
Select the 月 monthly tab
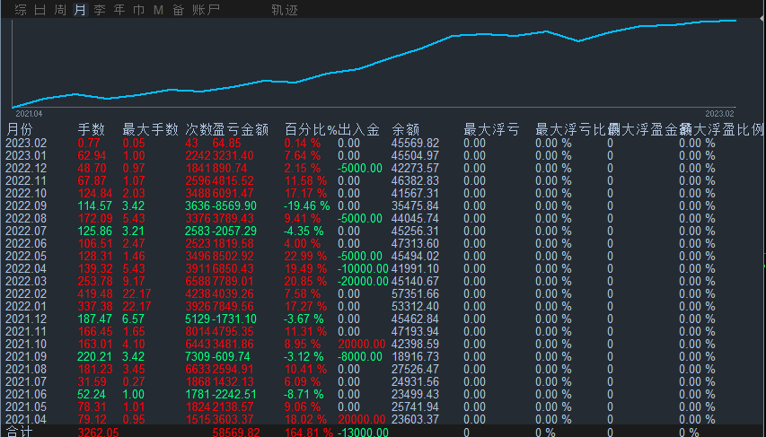pos(80,10)
